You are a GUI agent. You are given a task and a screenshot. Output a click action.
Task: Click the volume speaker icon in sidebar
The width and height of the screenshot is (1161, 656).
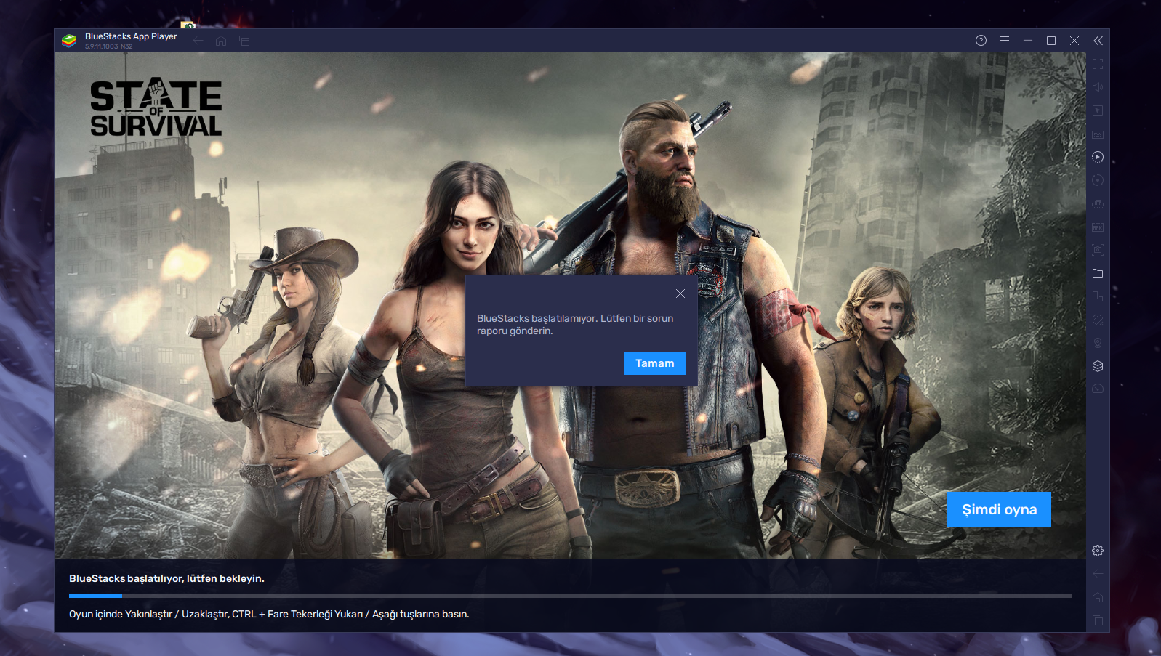[1098, 87]
